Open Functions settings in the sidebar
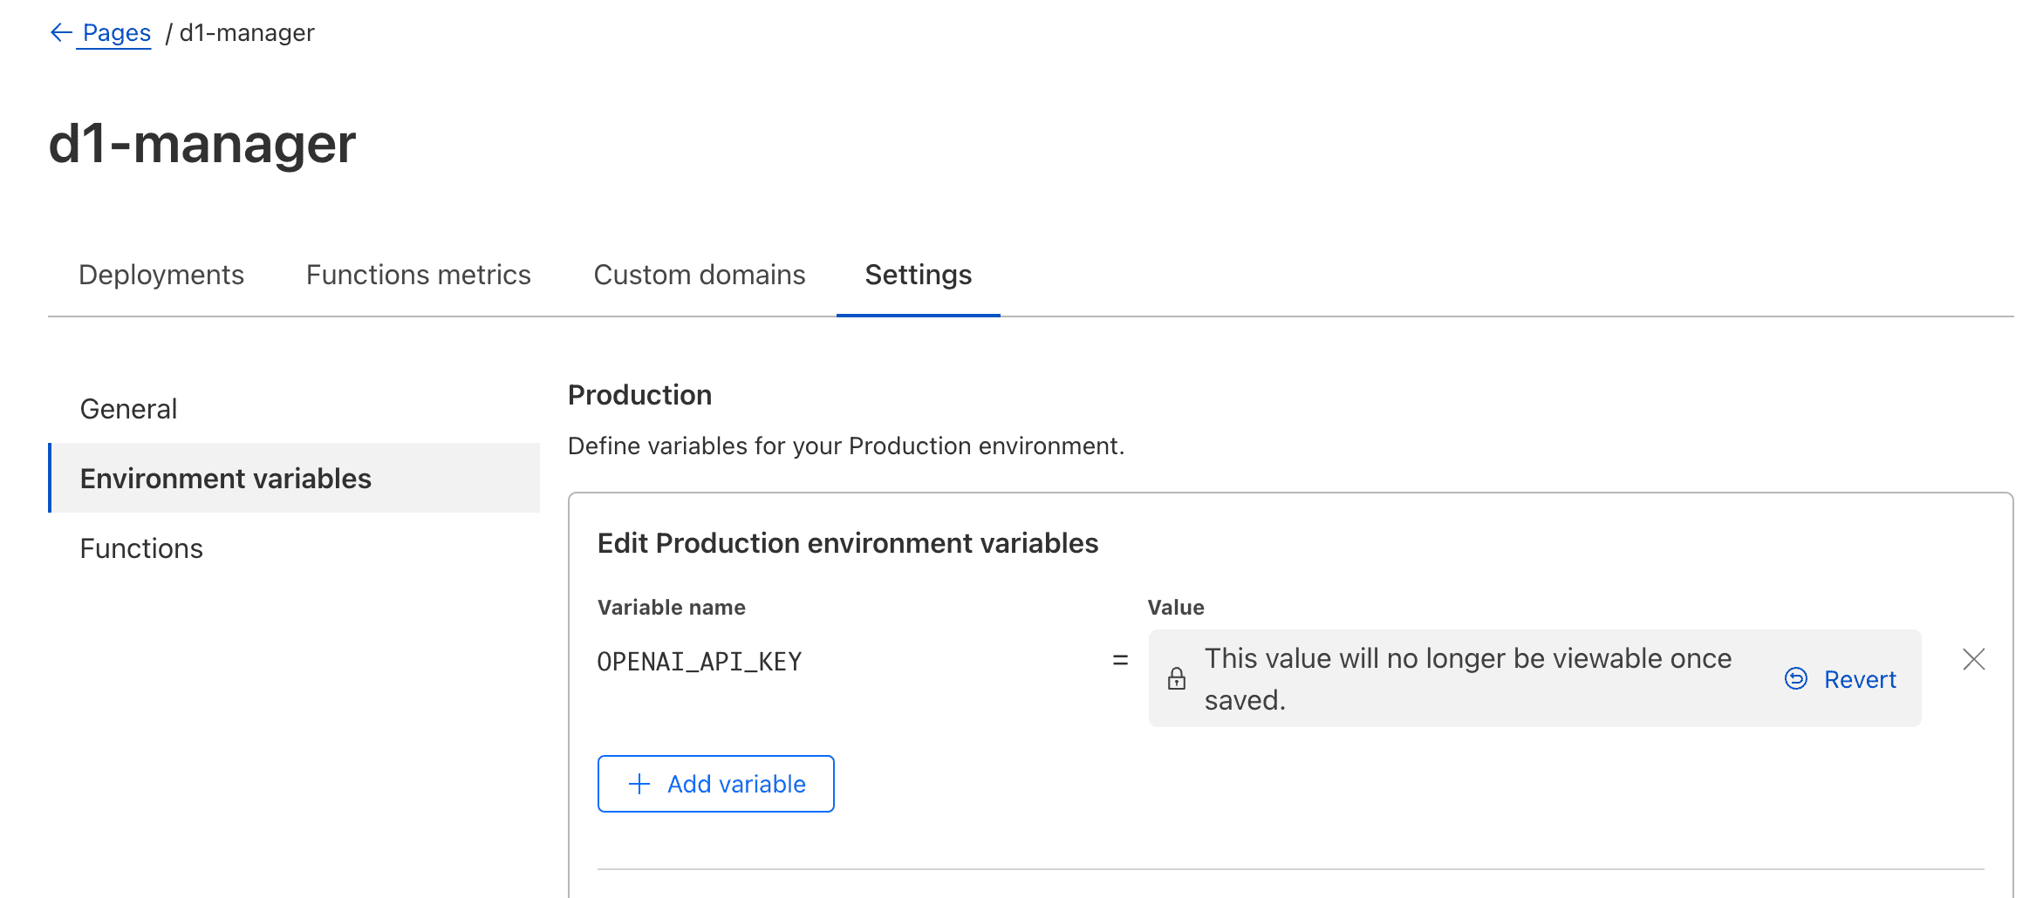Image resolution: width=2036 pixels, height=898 pixels. (x=141, y=548)
